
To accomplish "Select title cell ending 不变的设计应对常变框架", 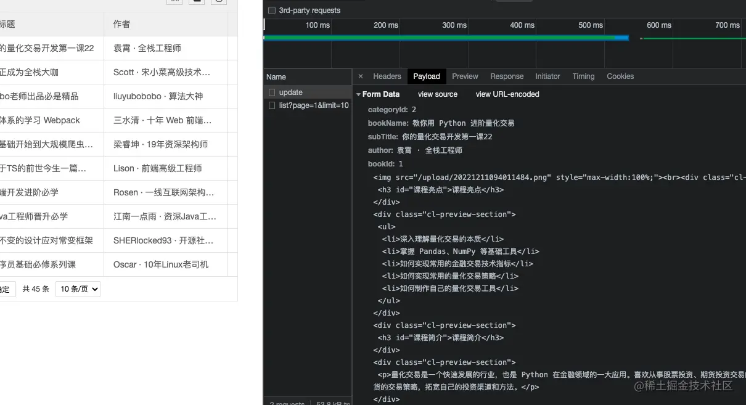I will (x=52, y=240).
